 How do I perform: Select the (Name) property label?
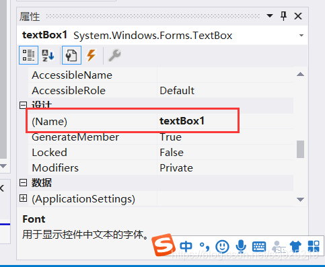coord(49,122)
